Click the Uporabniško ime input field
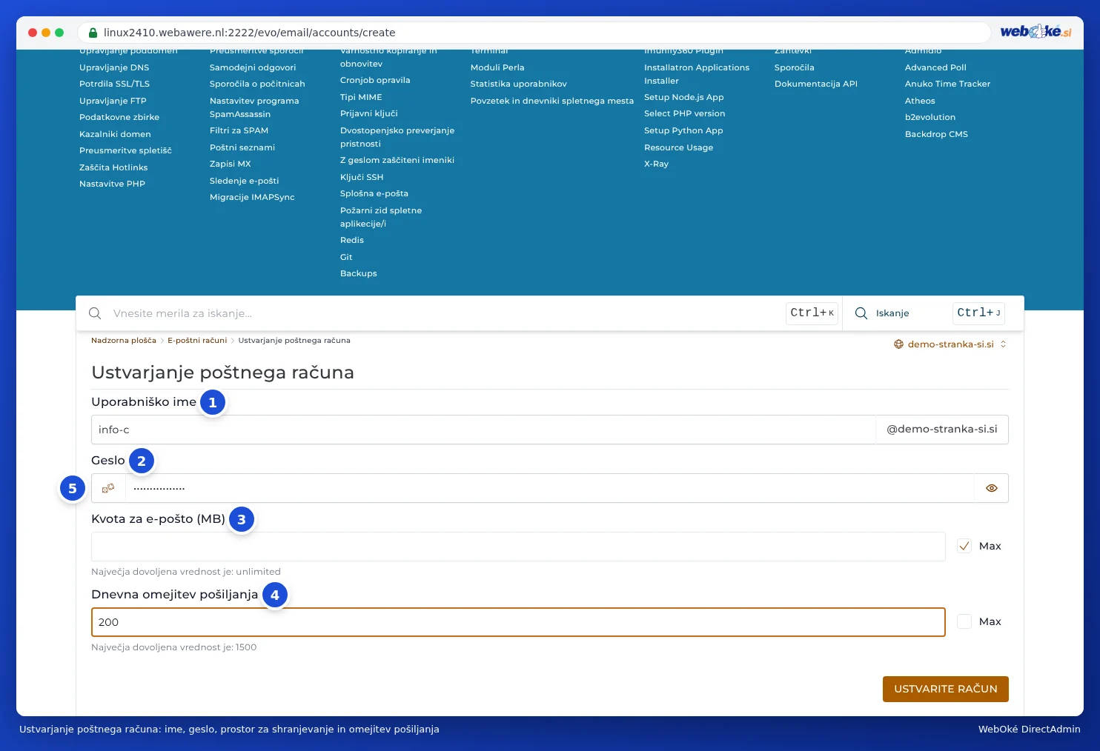 (x=483, y=430)
